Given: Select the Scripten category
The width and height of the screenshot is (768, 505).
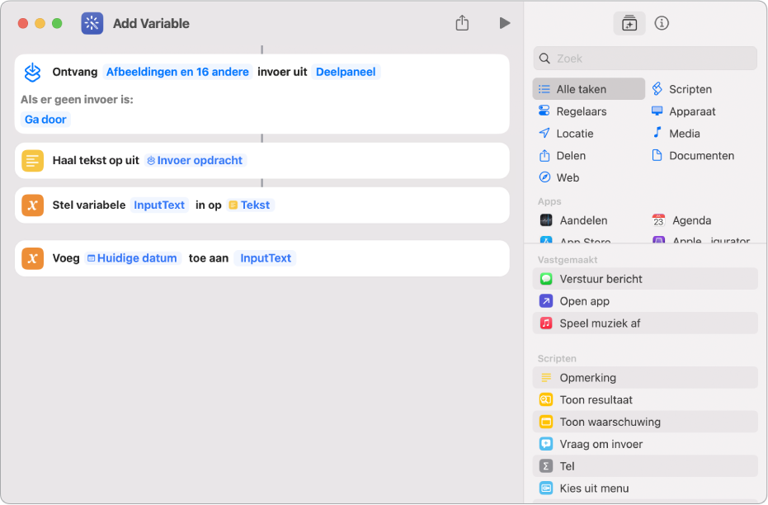Looking at the screenshot, I should (690, 89).
